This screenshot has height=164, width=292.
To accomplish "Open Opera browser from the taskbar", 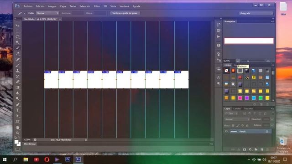I will [x=47, y=159].
